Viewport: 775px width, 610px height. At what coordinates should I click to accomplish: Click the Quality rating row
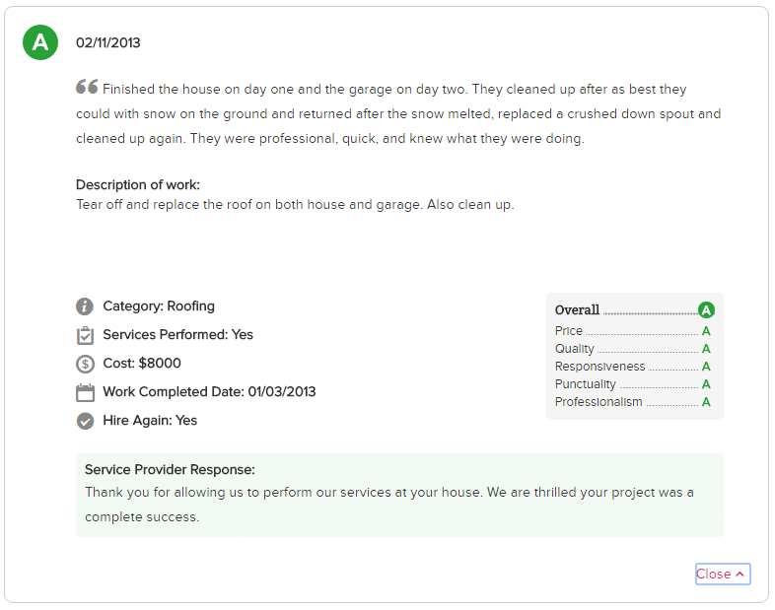click(633, 349)
